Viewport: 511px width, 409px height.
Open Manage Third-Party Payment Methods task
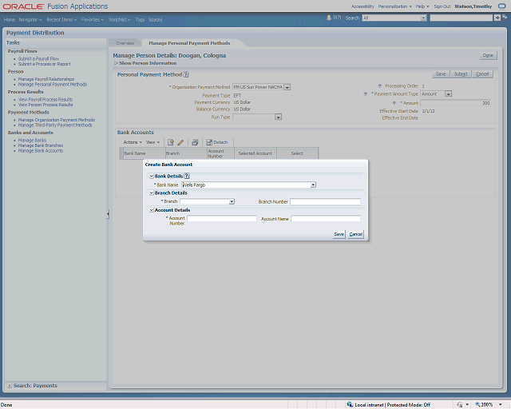[55, 125]
